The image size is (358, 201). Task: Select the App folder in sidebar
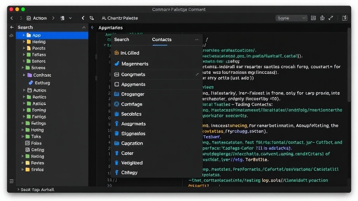(52, 35)
